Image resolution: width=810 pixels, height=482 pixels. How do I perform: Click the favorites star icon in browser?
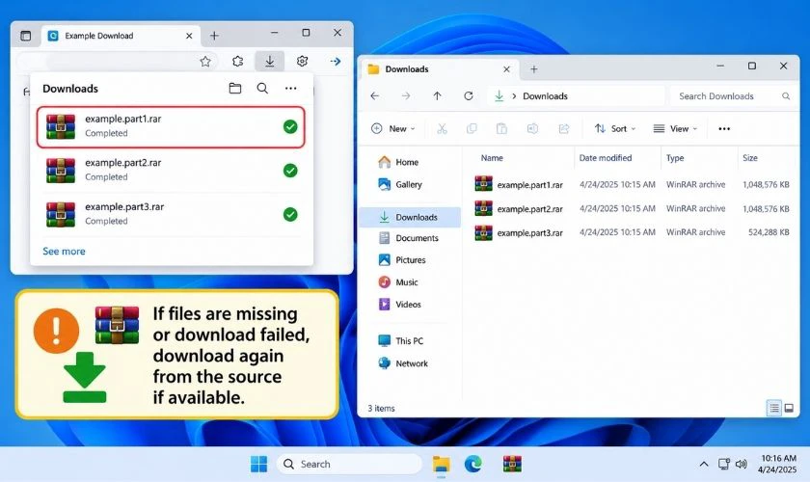205,62
